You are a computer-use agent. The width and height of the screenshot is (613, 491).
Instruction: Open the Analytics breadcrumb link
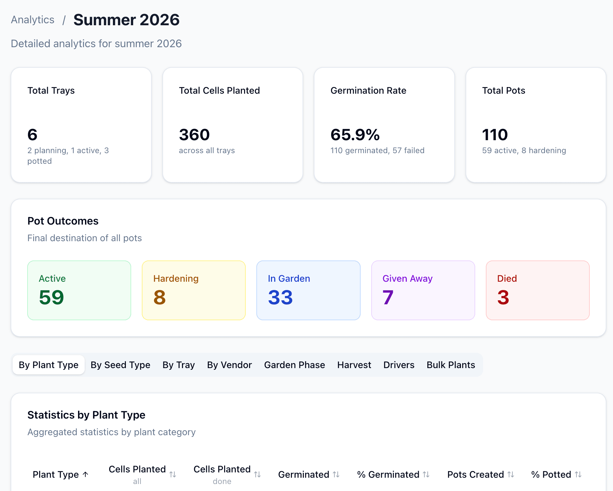coord(33,20)
